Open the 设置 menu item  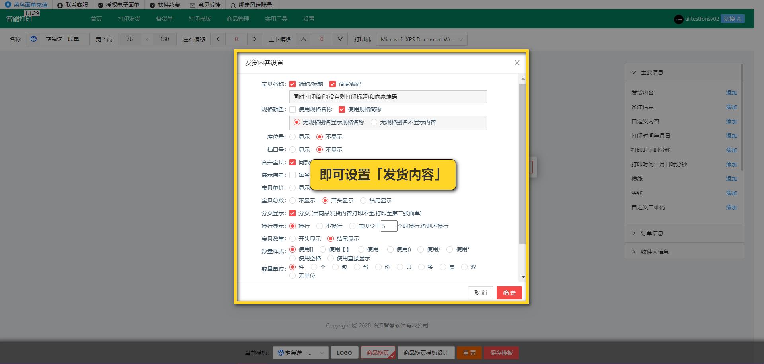tap(309, 18)
